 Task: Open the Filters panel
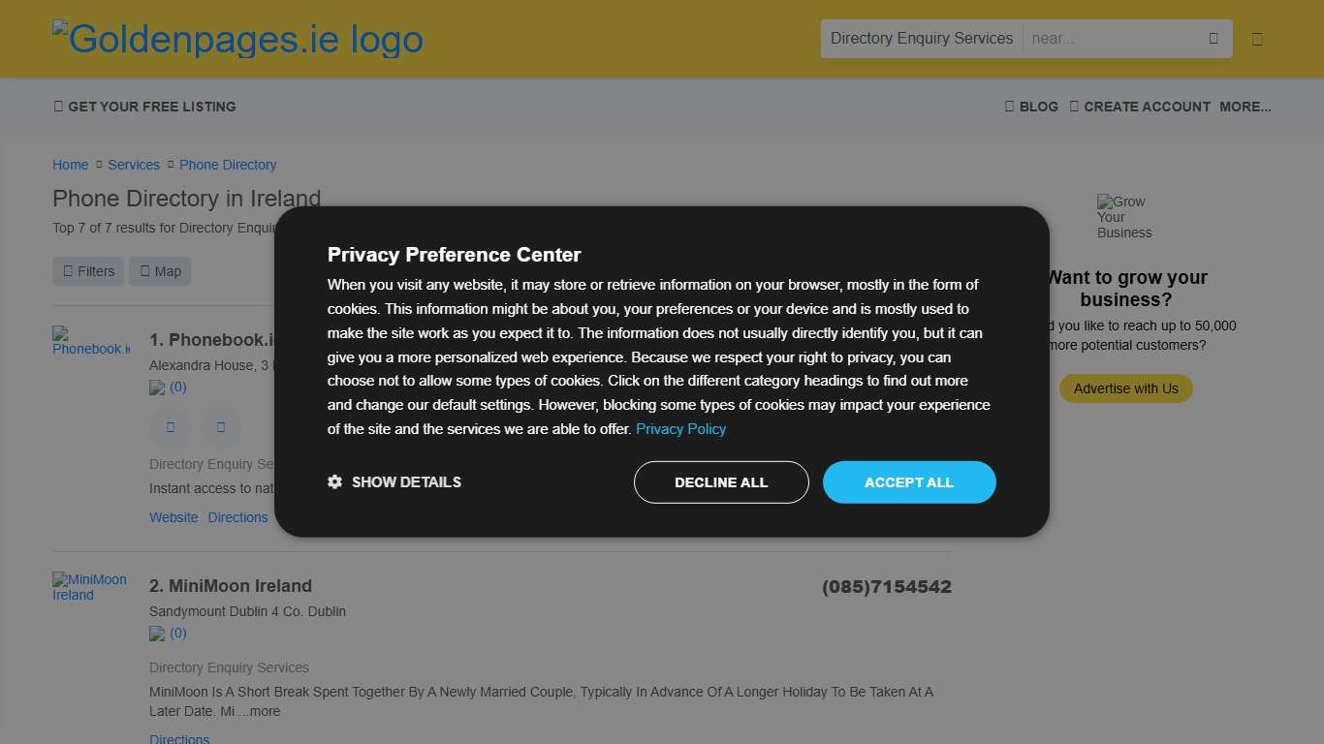[89, 271]
